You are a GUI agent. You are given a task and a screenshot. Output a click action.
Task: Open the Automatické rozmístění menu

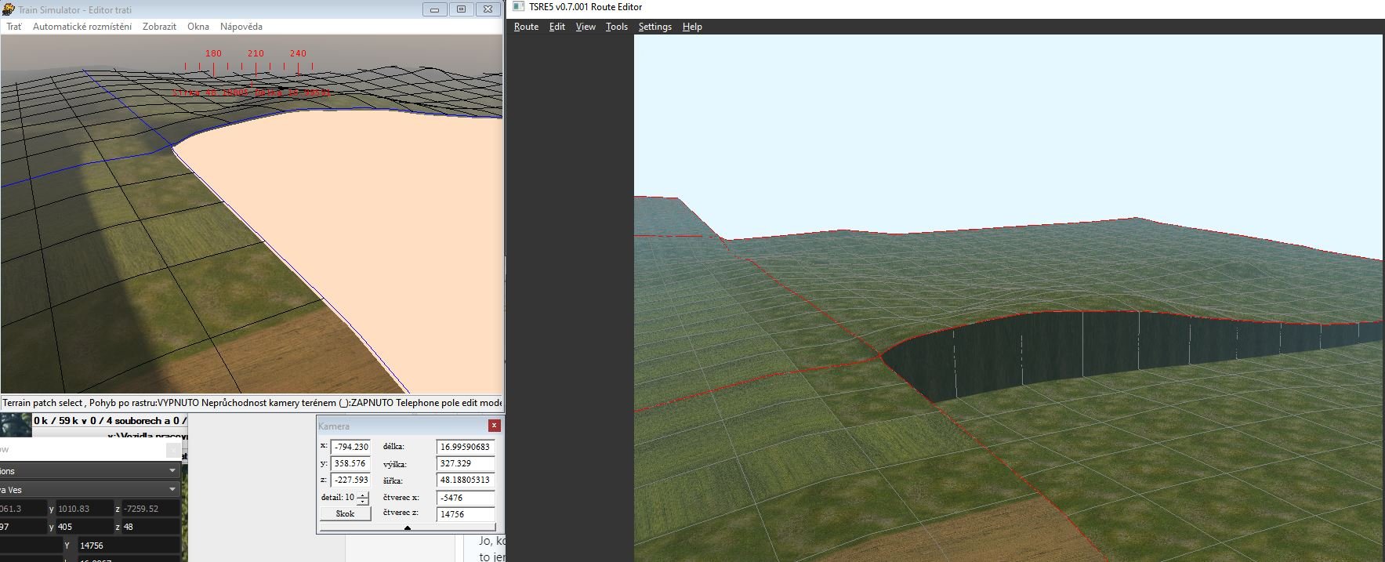82,27
